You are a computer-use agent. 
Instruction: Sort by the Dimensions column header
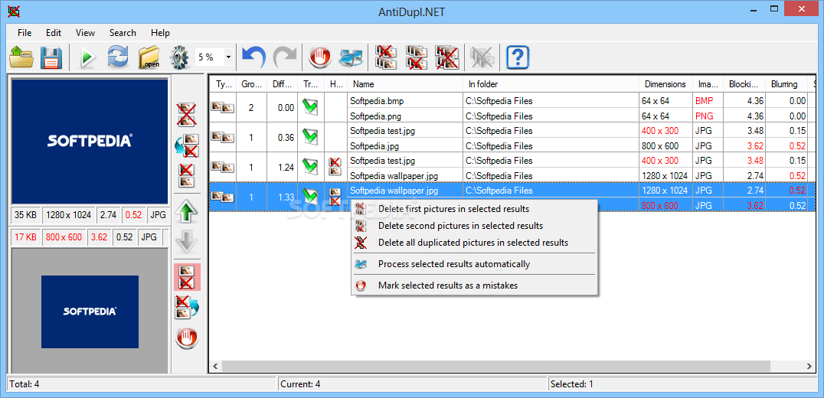click(666, 84)
